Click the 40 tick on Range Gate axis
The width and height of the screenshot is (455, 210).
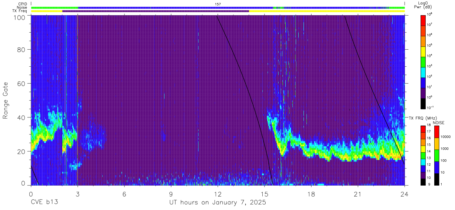click(x=21, y=117)
